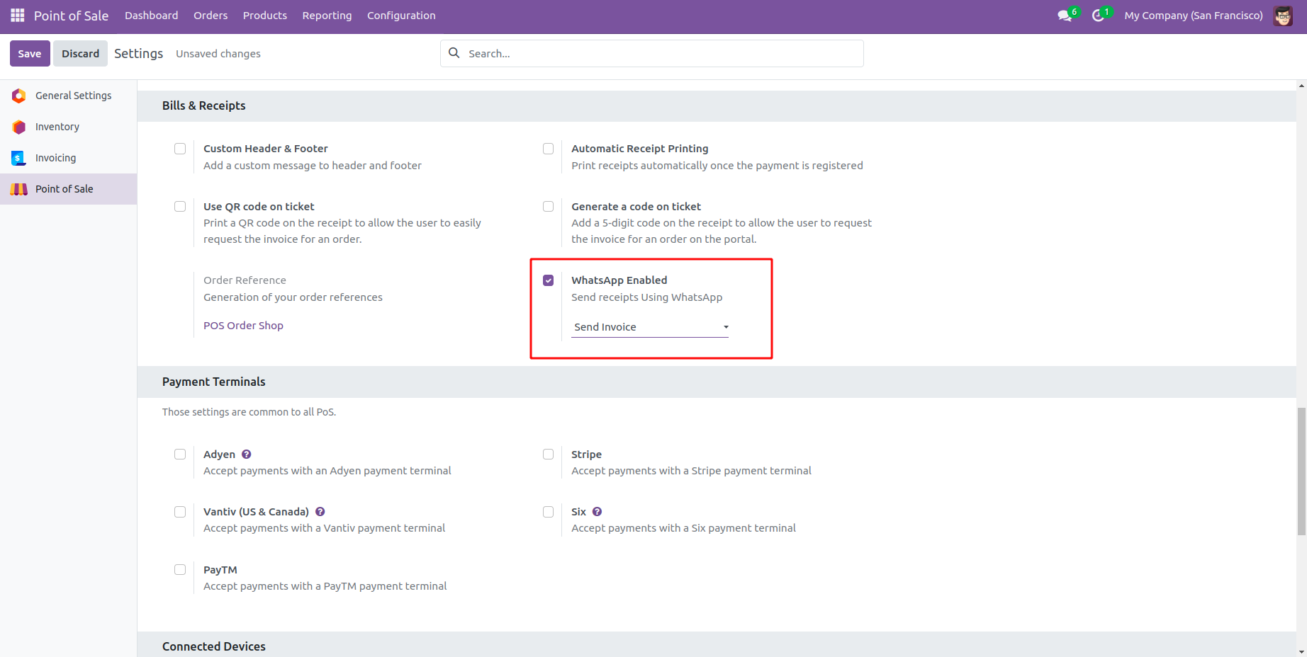Open the Send Invoice dropdown
Viewport: 1307px width, 657px height.
650,327
